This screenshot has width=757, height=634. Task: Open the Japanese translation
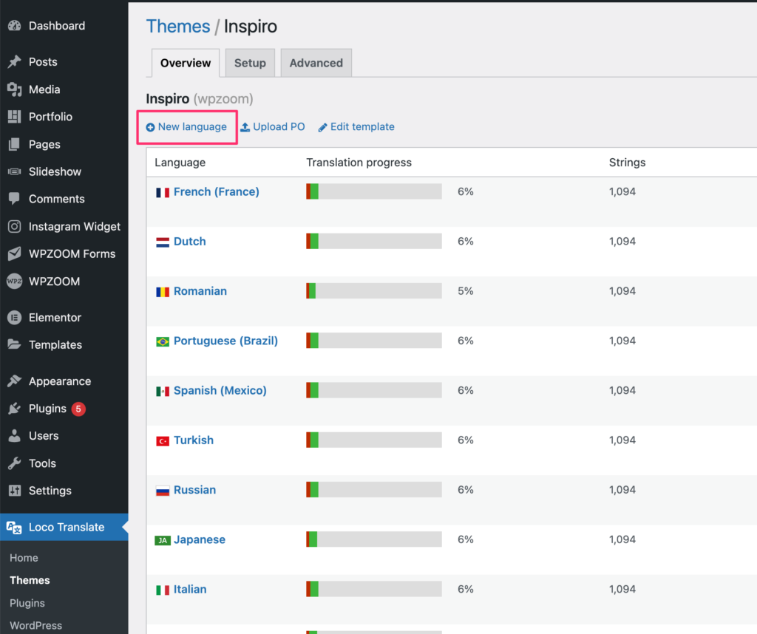point(200,539)
